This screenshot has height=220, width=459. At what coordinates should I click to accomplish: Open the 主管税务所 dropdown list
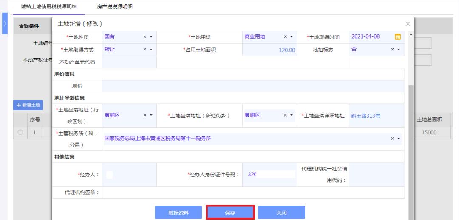(399, 139)
